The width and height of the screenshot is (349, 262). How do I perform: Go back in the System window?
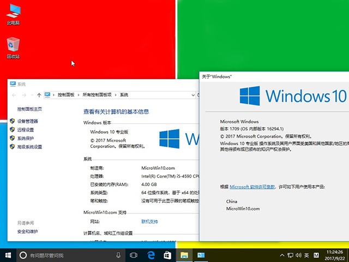pos(14,95)
